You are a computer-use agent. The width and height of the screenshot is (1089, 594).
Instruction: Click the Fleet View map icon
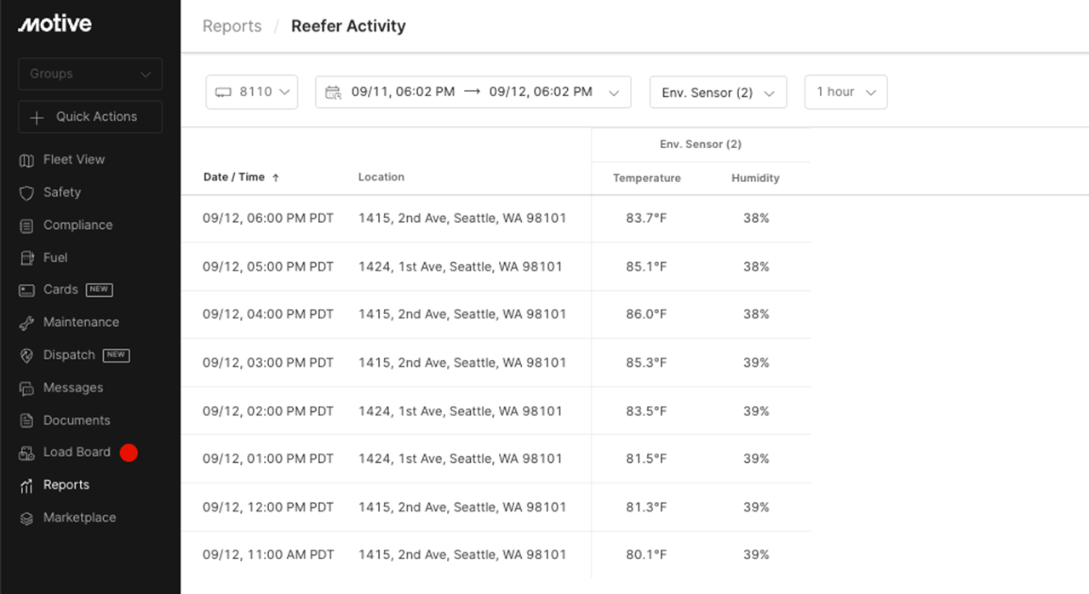26,160
